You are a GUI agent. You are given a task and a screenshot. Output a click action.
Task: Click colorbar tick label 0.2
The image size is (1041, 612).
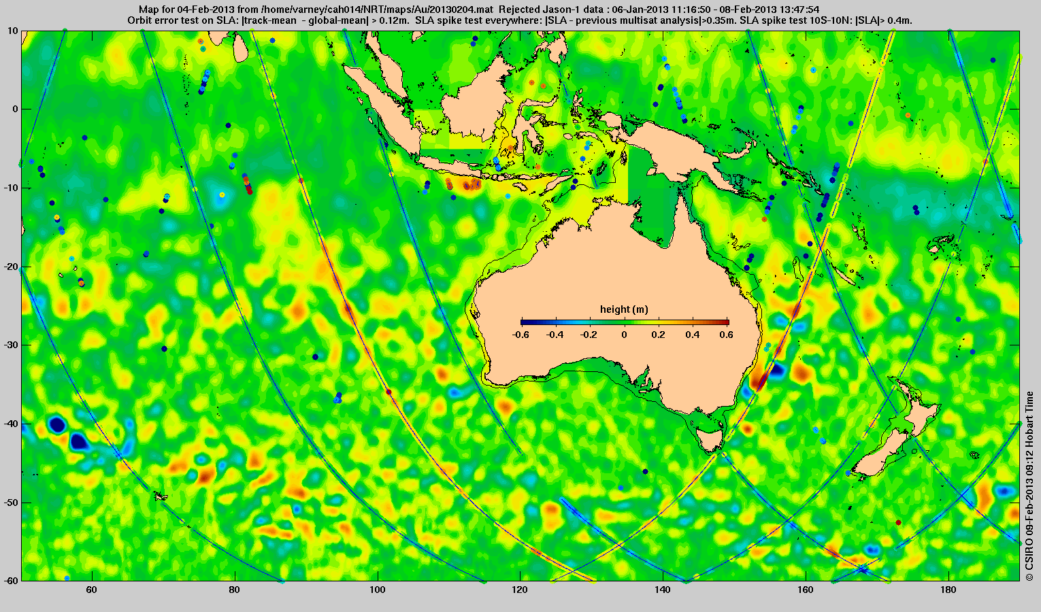[659, 335]
